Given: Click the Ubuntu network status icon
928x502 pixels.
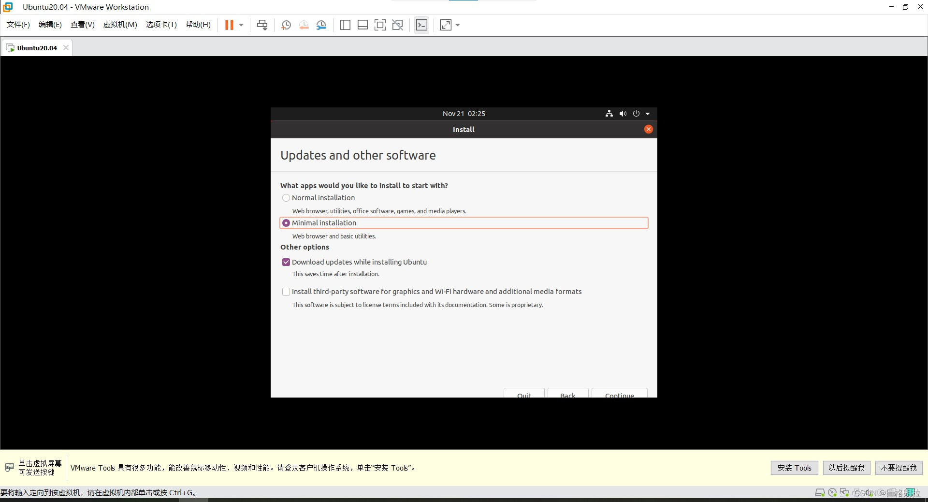Looking at the screenshot, I should click(609, 114).
